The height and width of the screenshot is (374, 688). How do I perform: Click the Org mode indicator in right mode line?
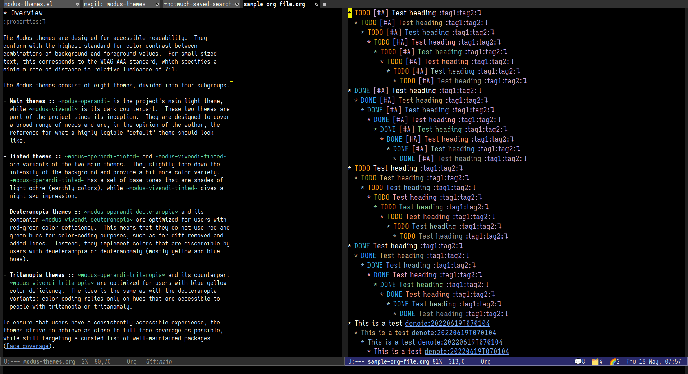[x=486, y=361]
